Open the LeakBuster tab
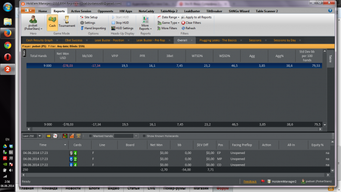This screenshot has height=192, width=341. pyautogui.click(x=192, y=11)
